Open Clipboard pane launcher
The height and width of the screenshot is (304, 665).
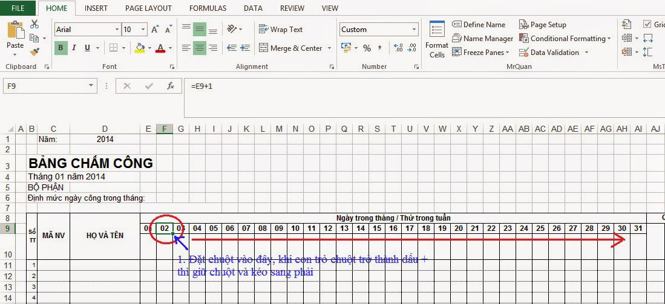coord(47,66)
